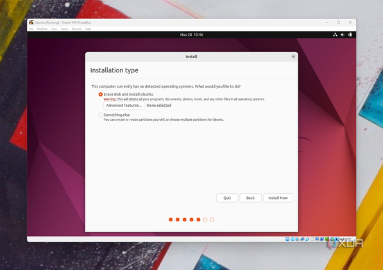Screen dimensions: 383x270
Task: Click the optical disk icon in VirtualBox status bar
Action: tap(293, 239)
